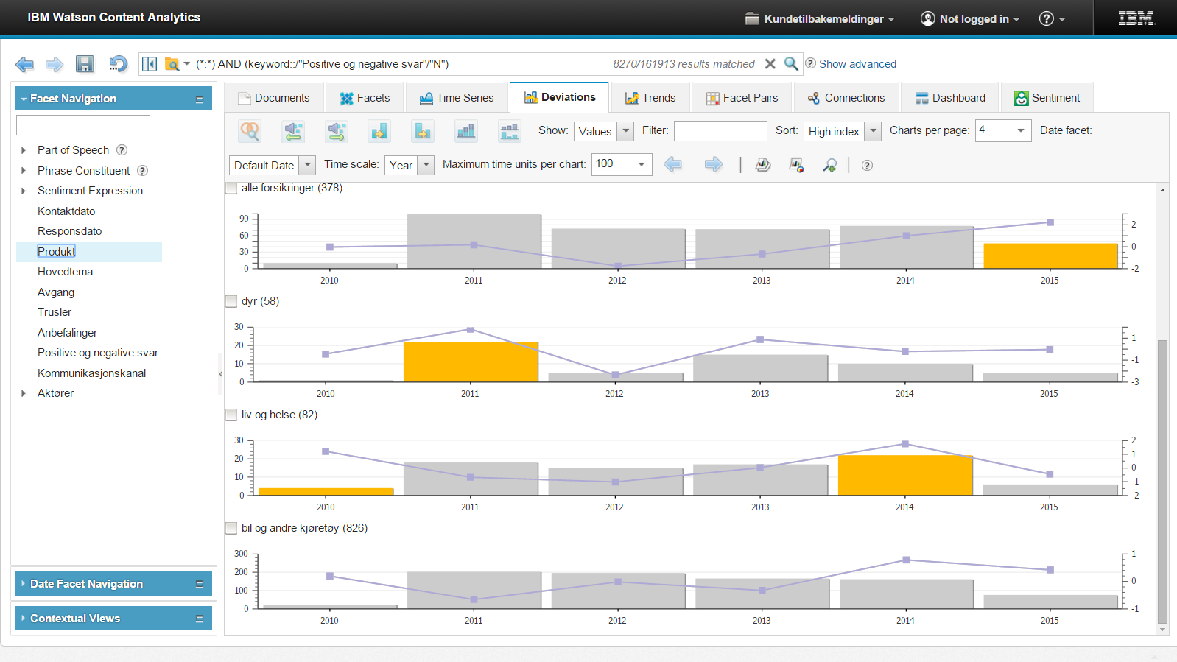Click the speaker icon with right green arrow
Viewport: 1177px width, 662px height.
coord(337,131)
